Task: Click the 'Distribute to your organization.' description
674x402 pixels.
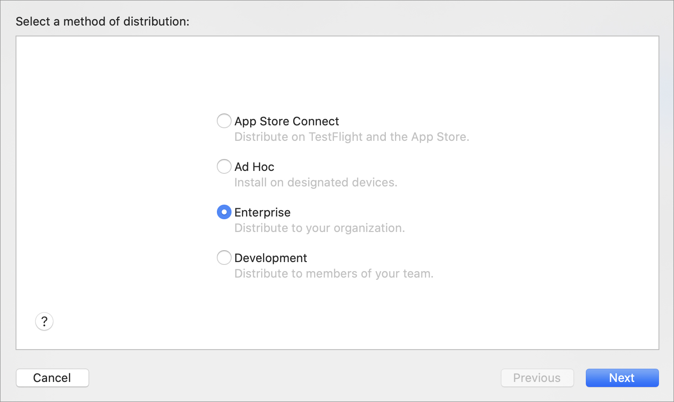Action: [x=320, y=228]
